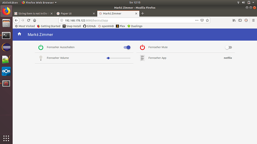Bookmark this page with the star icon
The width and height of the screenshot is (257, 144).
coord(207,20)
